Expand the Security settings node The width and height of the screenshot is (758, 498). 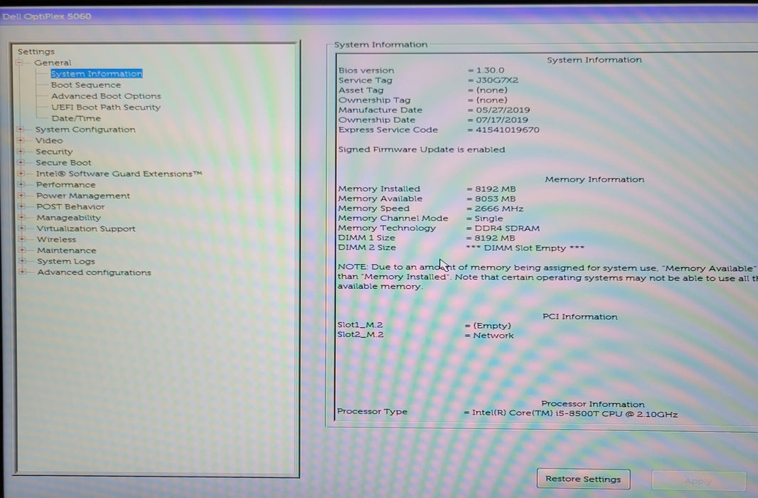click(x=21, y=152)
